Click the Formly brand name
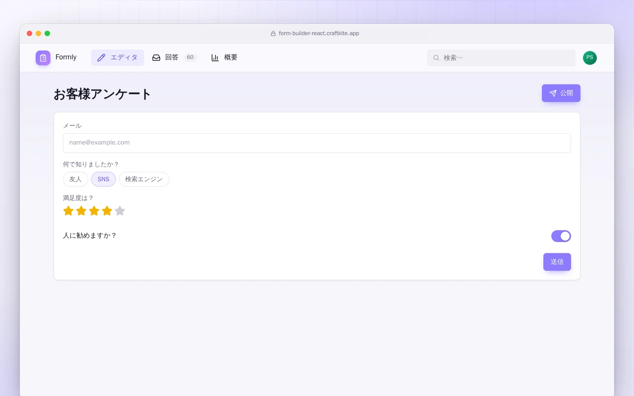The image size is (634, 396). tap(66, 57)
